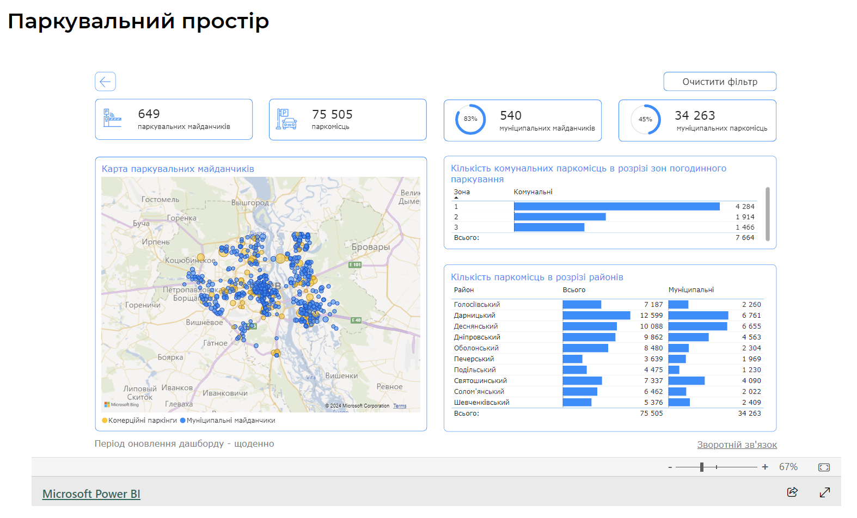Toggle Комерційні паркінги legend item

point(140,421)
